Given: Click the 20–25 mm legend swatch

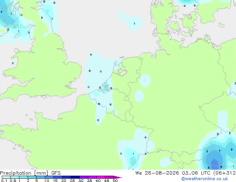Looking at the screenshot, I should pos(66,177).
